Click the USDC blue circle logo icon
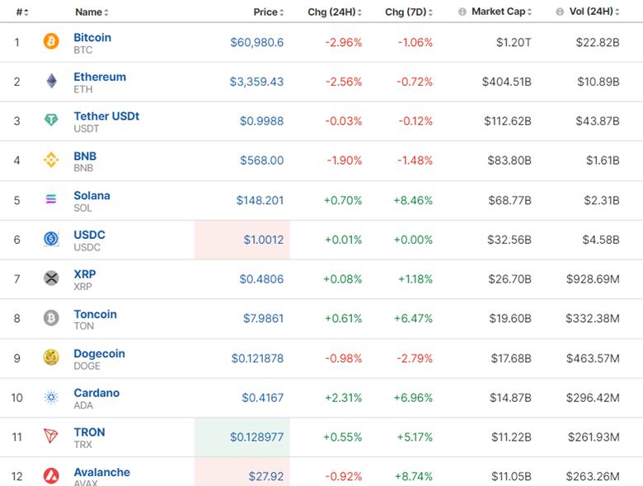Screen dimensions: 643x486 click(51, 239)
